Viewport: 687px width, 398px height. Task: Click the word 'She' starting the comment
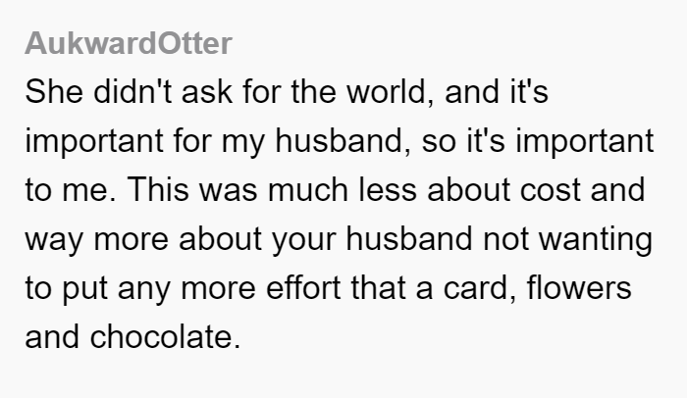[x=54, y=92]
